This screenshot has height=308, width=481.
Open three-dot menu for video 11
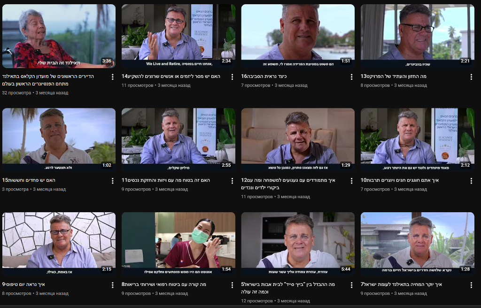pos(232,181)
